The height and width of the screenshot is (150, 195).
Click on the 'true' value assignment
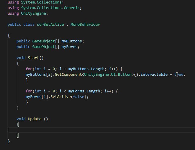[x=179, y=75]
